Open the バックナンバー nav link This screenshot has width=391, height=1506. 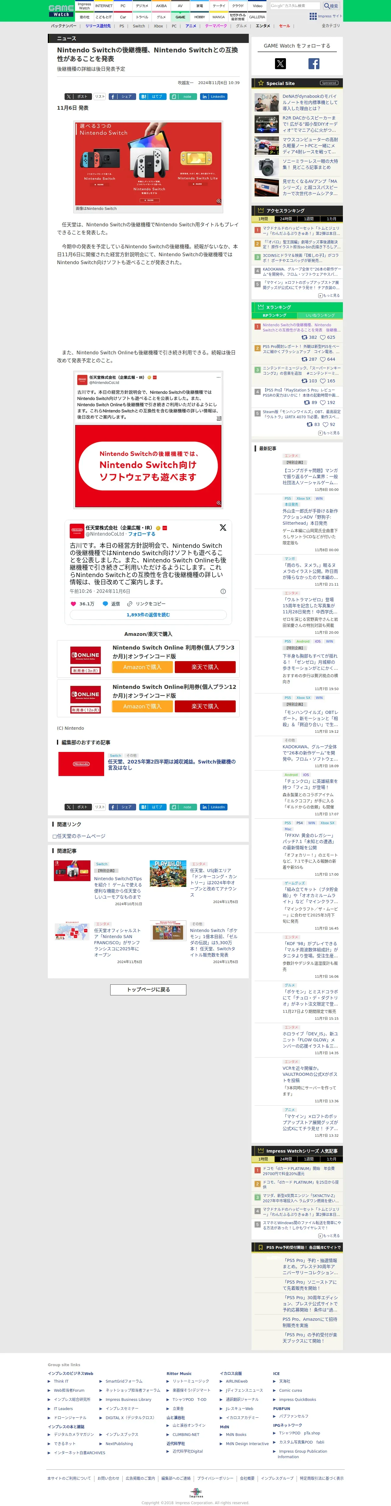(63, 26)
